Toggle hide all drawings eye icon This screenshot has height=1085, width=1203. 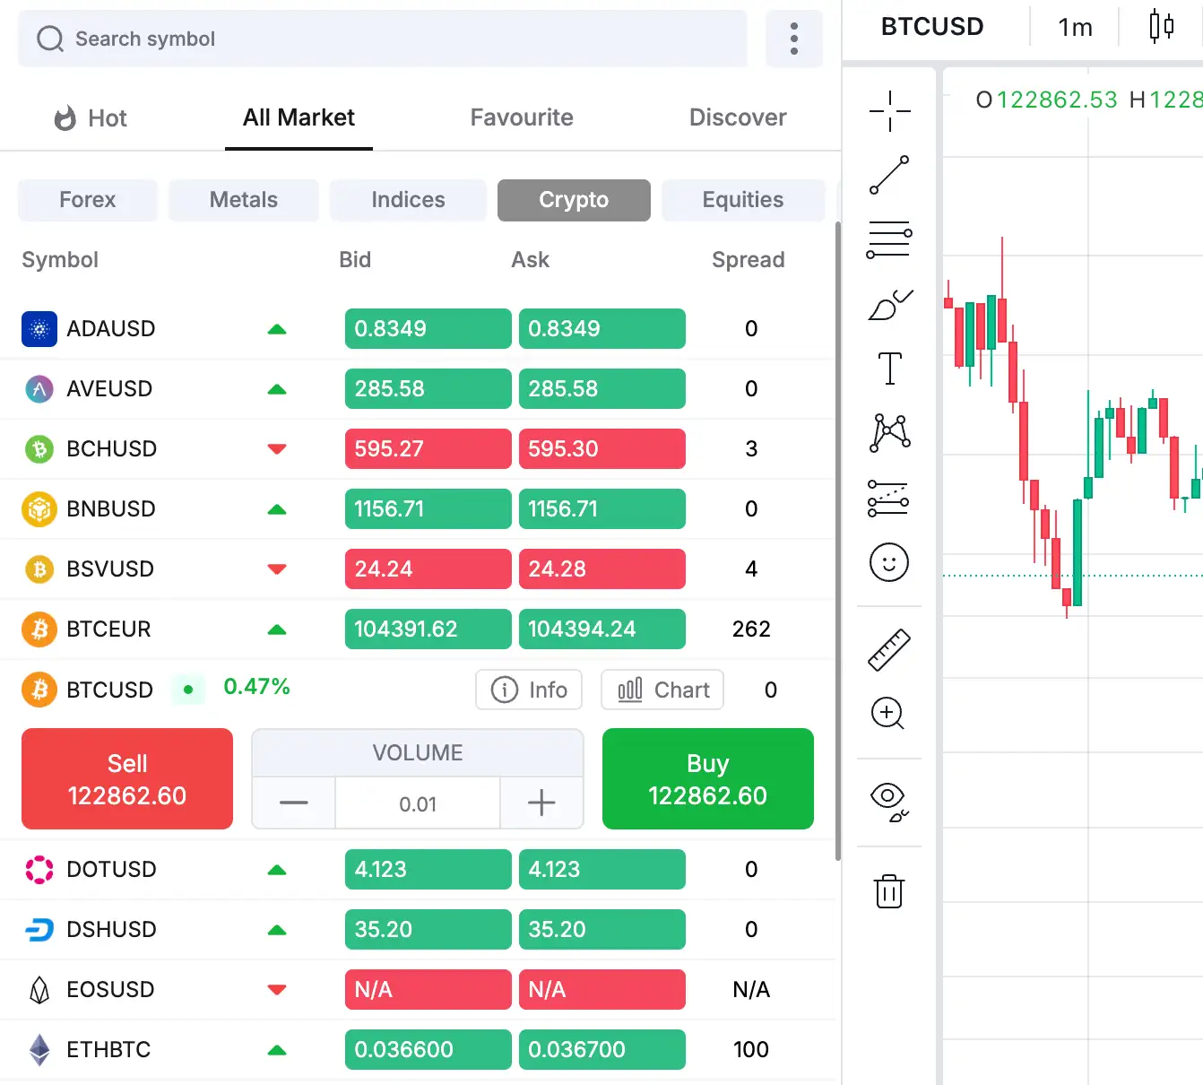pyautogui.click(x=889, y=800)
